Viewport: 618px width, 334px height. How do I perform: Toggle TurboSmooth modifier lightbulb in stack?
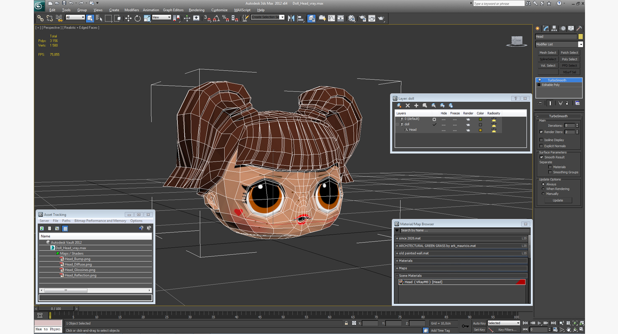[539, 80]
